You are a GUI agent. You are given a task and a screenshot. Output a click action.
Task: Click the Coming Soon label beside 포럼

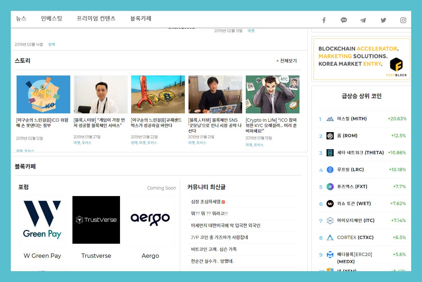[x=161, y=188]
